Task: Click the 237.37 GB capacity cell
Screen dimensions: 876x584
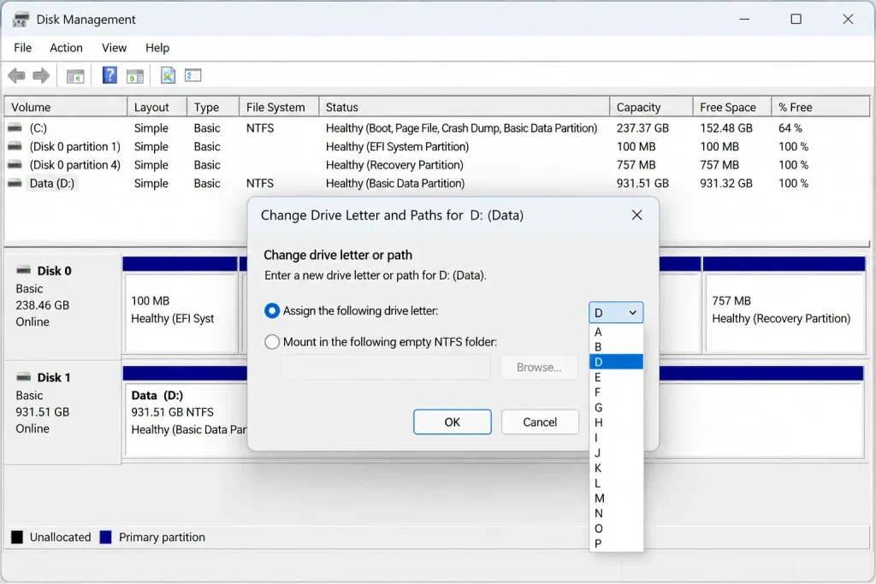Action: [642, 128]
